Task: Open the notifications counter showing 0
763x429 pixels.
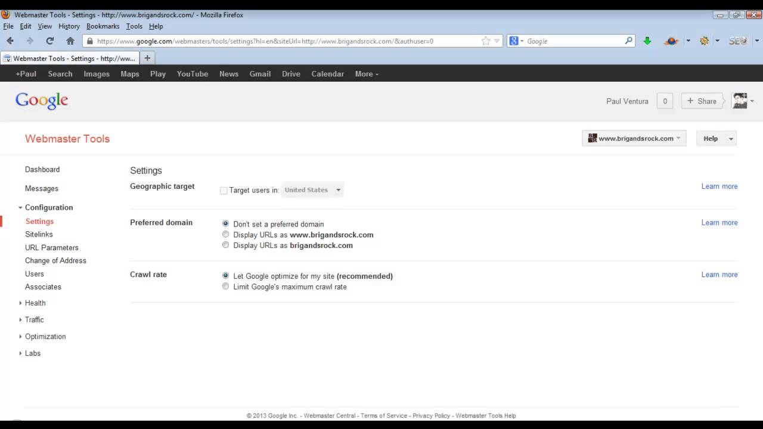Action: click(x=665, y=101)
